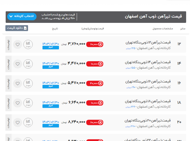Expand توضیحات tab on size 18 row
The image size is (190, 141).
[8, 103]
